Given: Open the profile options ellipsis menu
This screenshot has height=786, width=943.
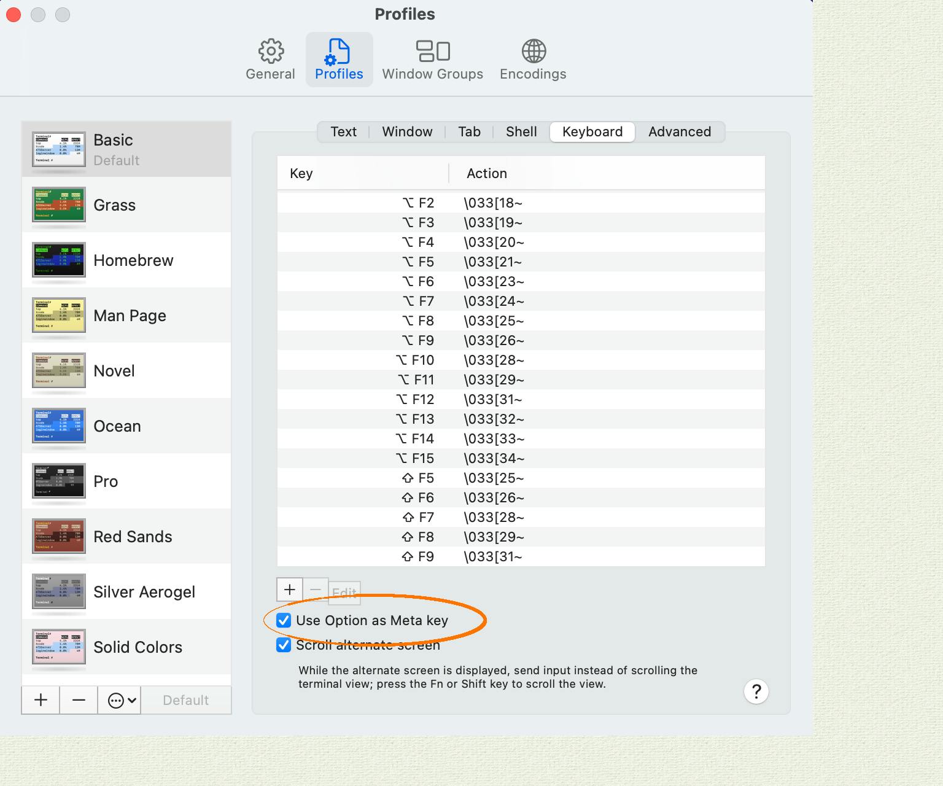Looking at the screenshot, I should click(119, 699).
